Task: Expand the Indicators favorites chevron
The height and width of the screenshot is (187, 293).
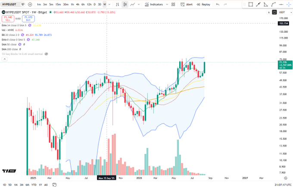Action: pos(167,4)
